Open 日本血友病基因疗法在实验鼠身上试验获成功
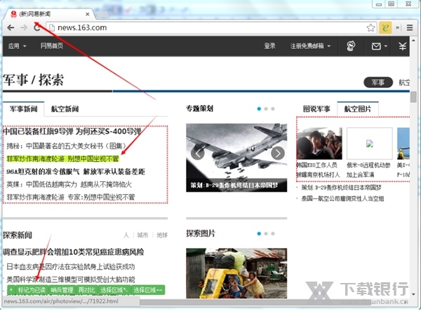The height and width of the screenshot is (311, 421). 71,267
